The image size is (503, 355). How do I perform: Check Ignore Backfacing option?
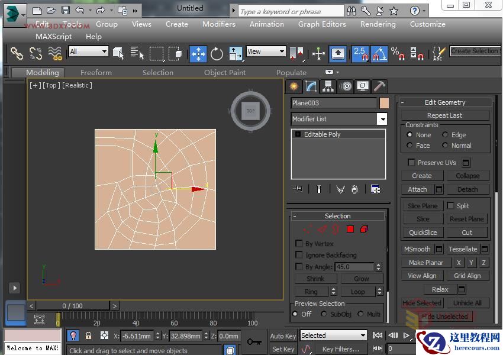coord(299,255)
